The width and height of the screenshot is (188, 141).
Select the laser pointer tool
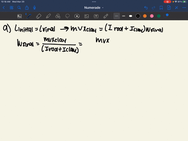pyautogui.click(x=106, y=16)
